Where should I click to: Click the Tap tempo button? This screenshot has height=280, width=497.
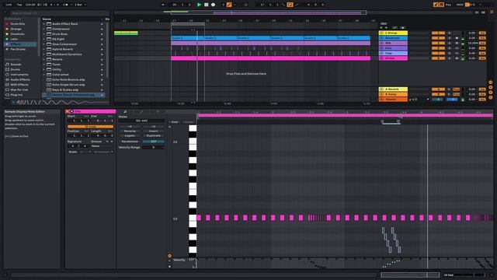point(19,5)
